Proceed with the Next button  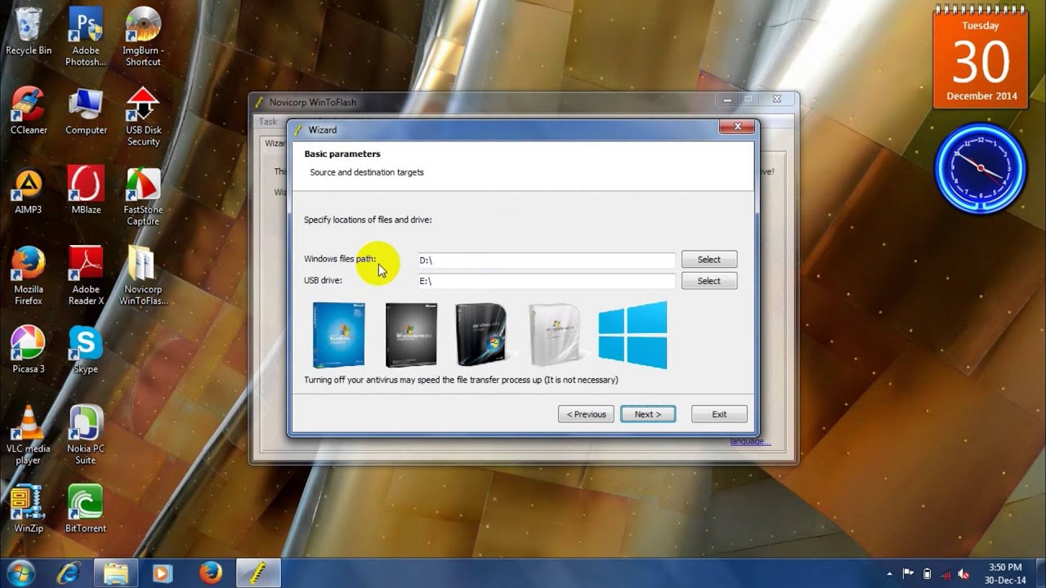tap(648, 414)
